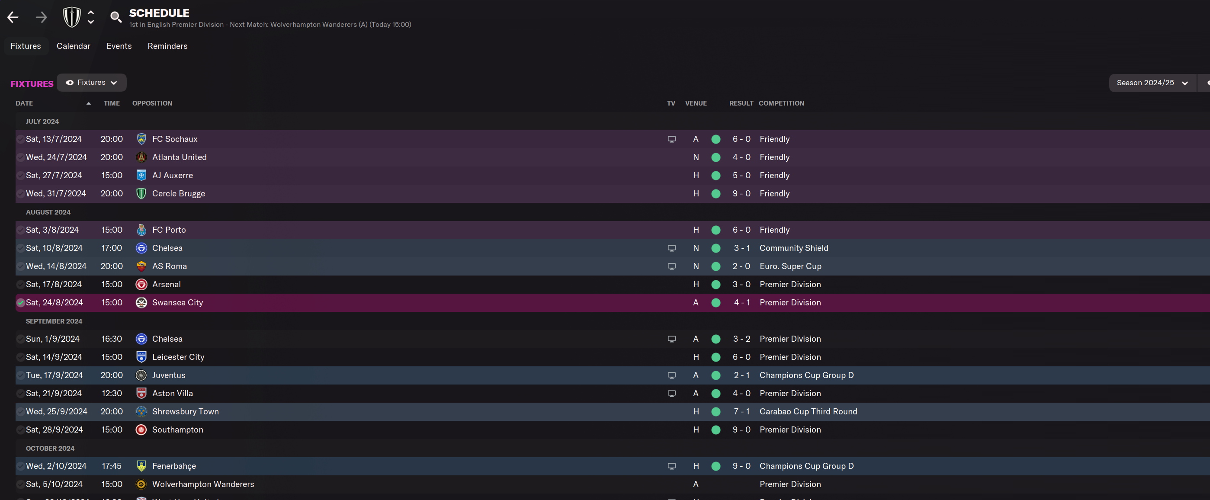Click the club switcher up/down chevrons

tap(91, 17)
